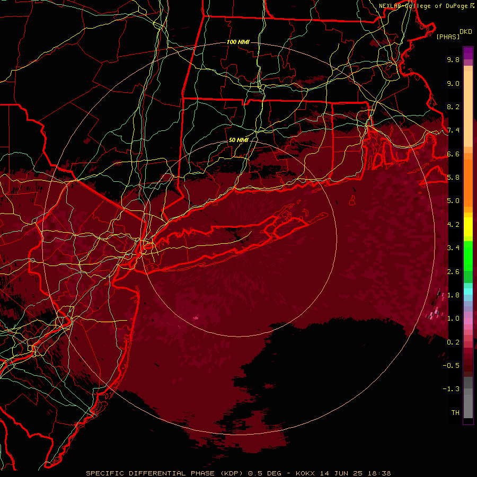Click the 6.6 scale value
The width and height of the screenshot is (477, 477).
point(453,154)
